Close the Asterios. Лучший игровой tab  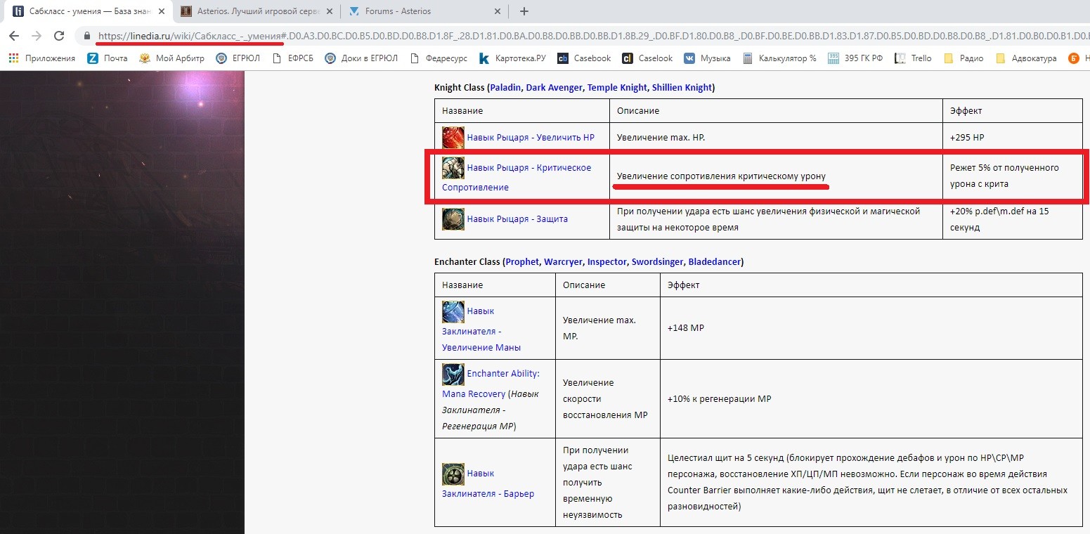tap(330, 11)
